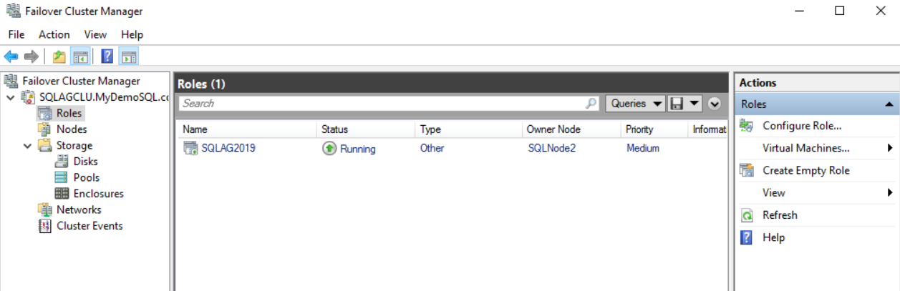This screenshot has width=900, height=291.
Task: Select the SQLAG2019 role row
Action: pos(228,149)
